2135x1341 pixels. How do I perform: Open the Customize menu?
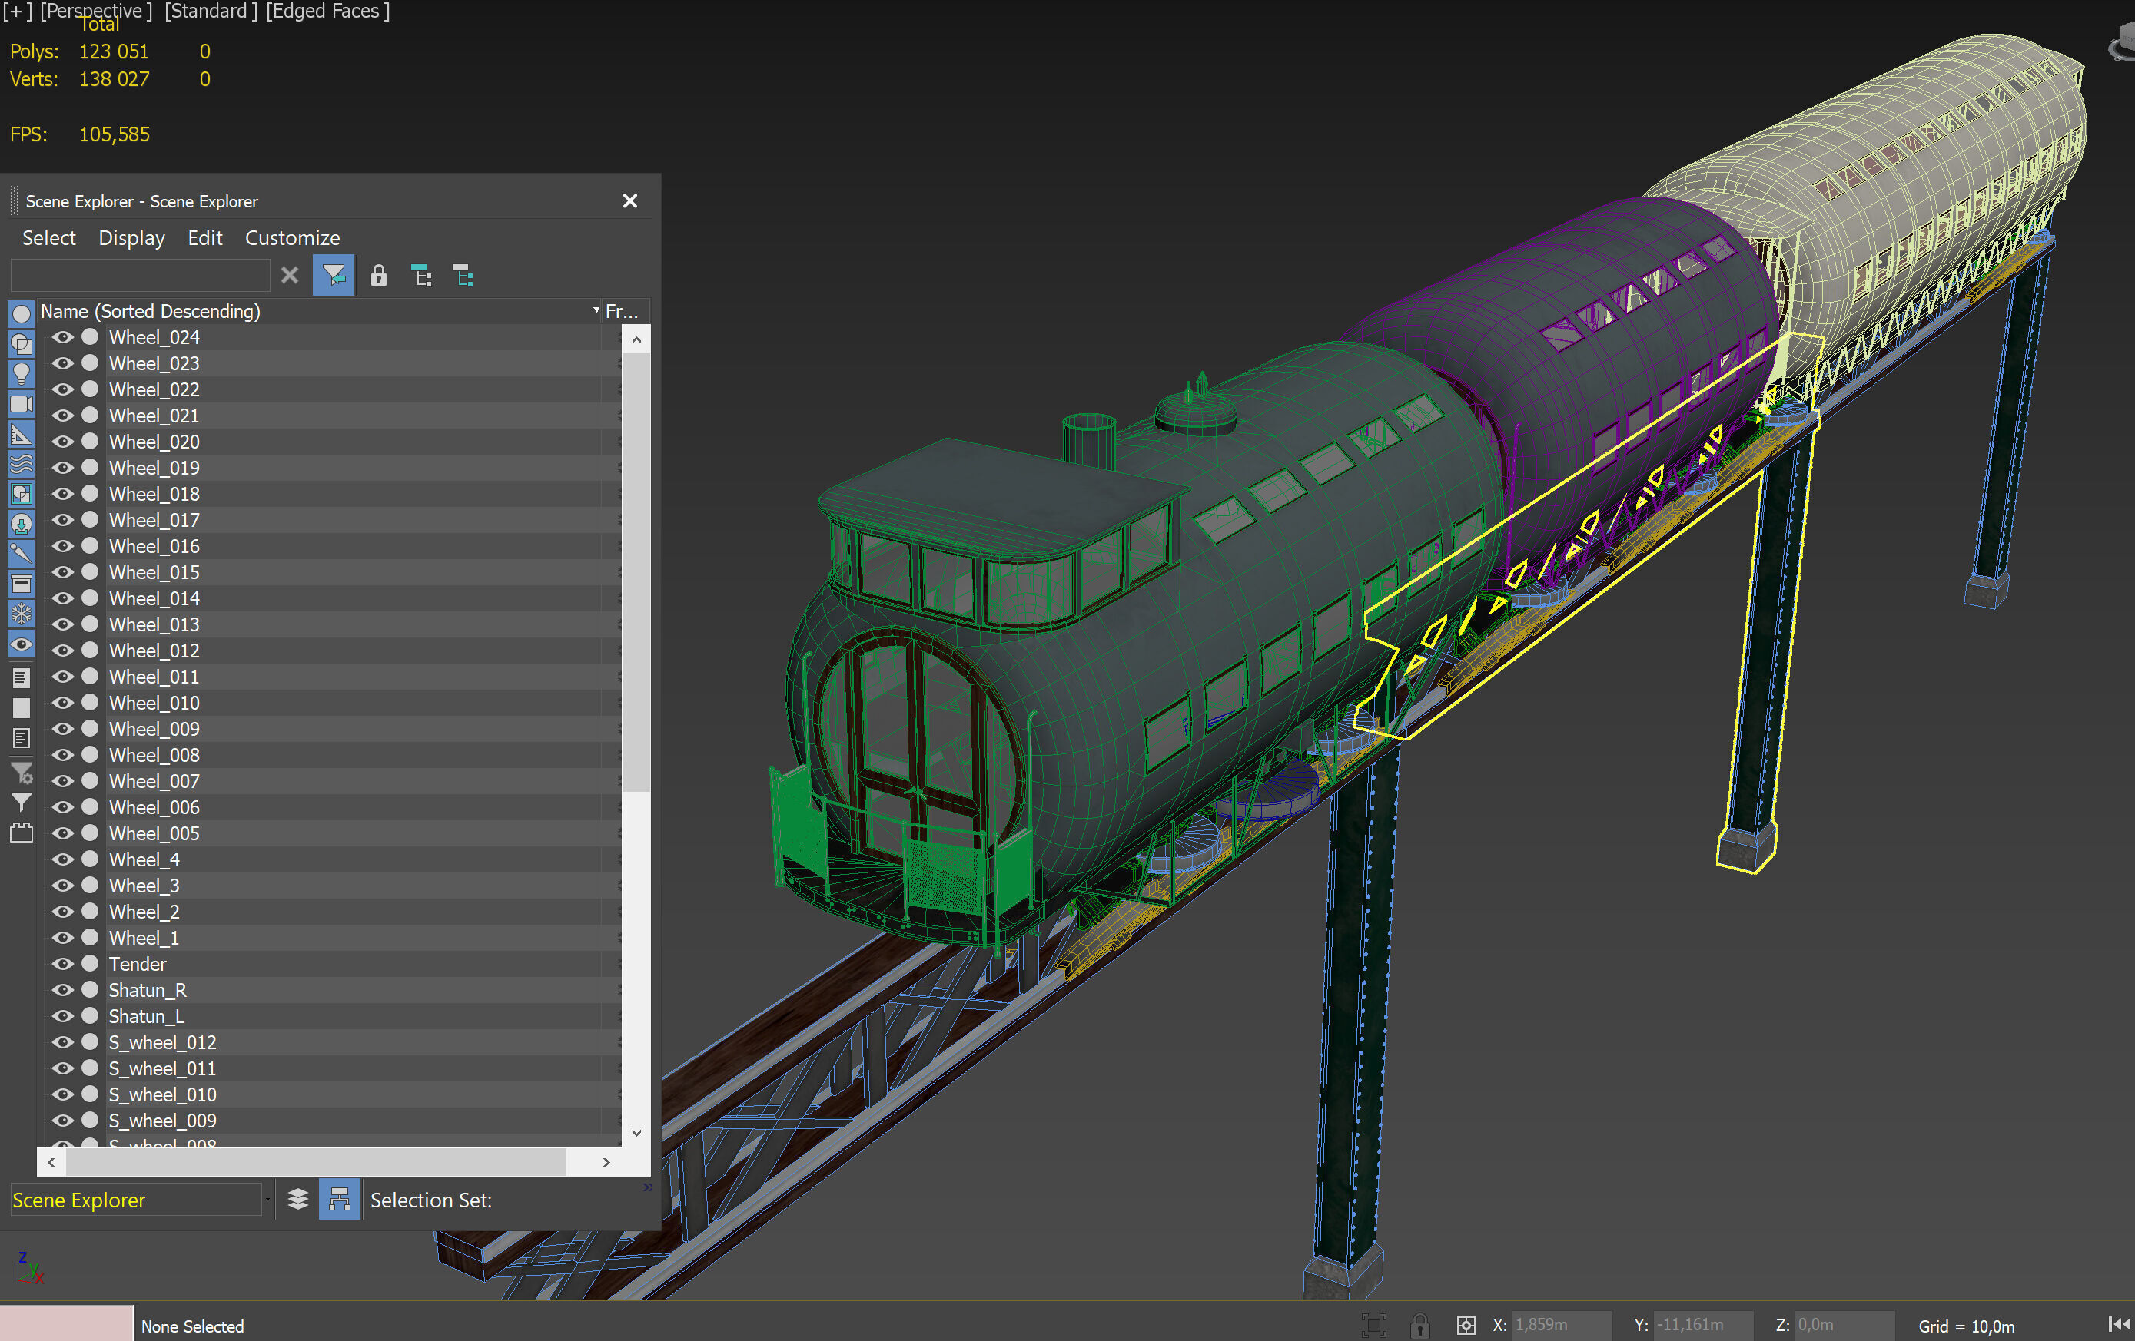point(292,237)
